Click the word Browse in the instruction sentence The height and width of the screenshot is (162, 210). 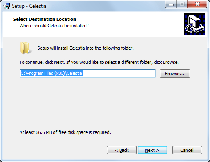(x=170, y=62)
